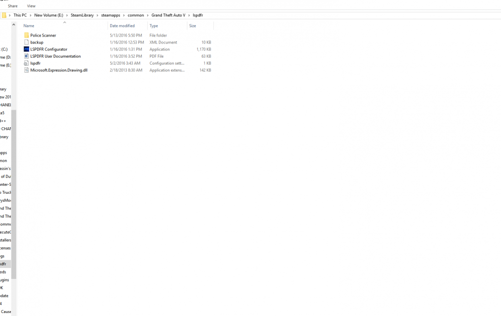Select the Police Scanner file name
This screenshot has height=316, width=501.
click(x=43, y=36)
